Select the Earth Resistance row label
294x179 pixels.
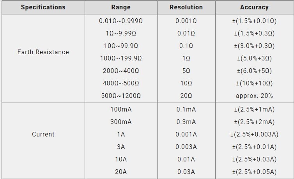[43, 52]
